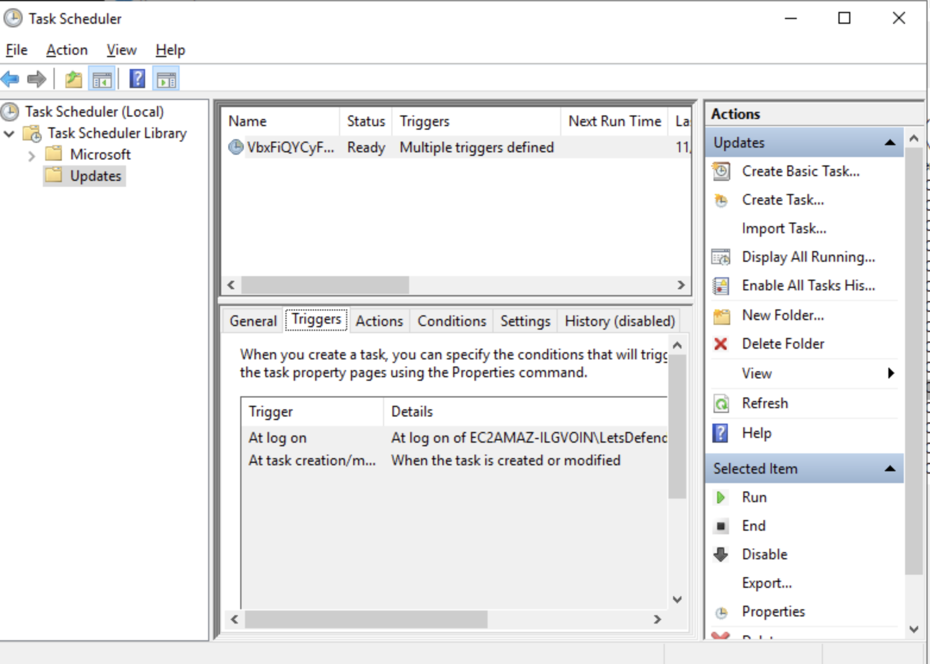Collapse the Updates actions section
The width and height of the screenshot is (930, 664).
coord(890,143)
